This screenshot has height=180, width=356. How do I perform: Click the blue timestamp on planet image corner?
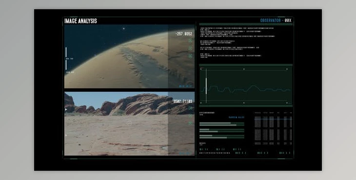[185, 86]
